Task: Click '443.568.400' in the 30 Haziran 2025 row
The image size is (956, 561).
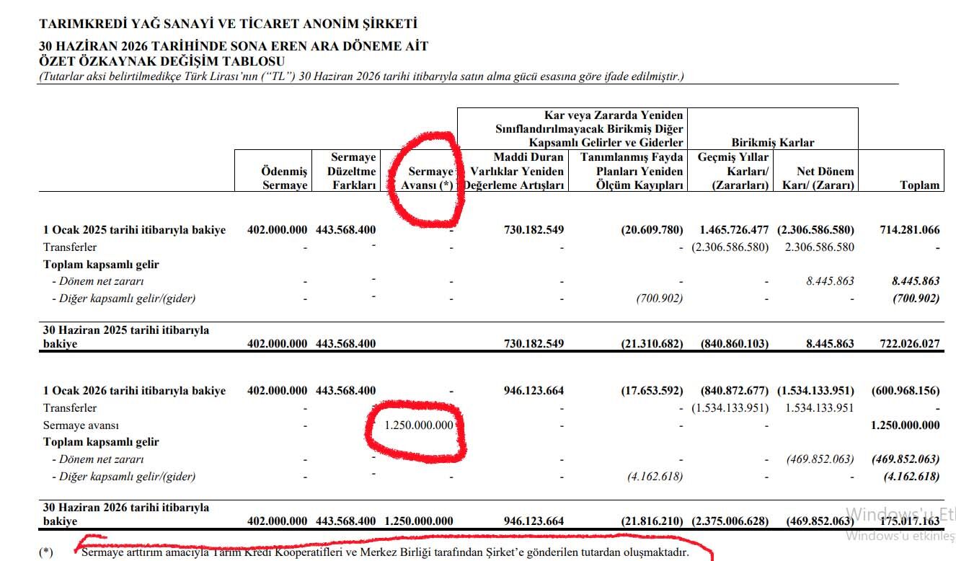Action: [346, 344]
